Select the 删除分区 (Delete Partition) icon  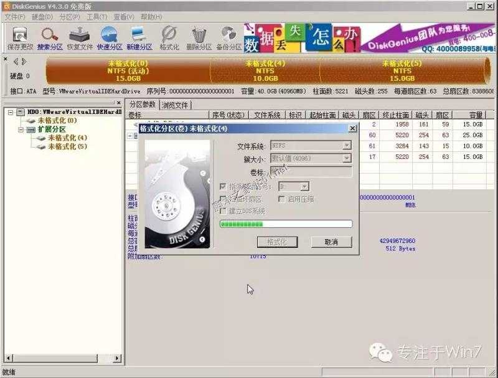point(198,39)
